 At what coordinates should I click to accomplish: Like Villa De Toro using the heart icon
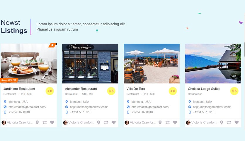175,123
